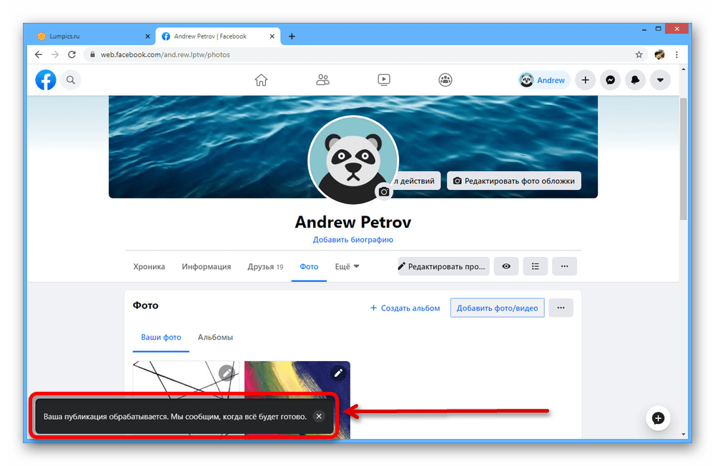Dismiss the publication processing notification
The height and width of the screenshot is (466, 715).
coord(319,416)
